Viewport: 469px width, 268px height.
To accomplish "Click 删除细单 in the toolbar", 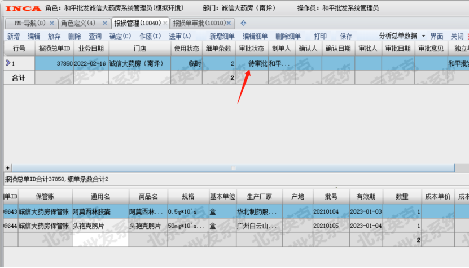I will coord(288,36).
